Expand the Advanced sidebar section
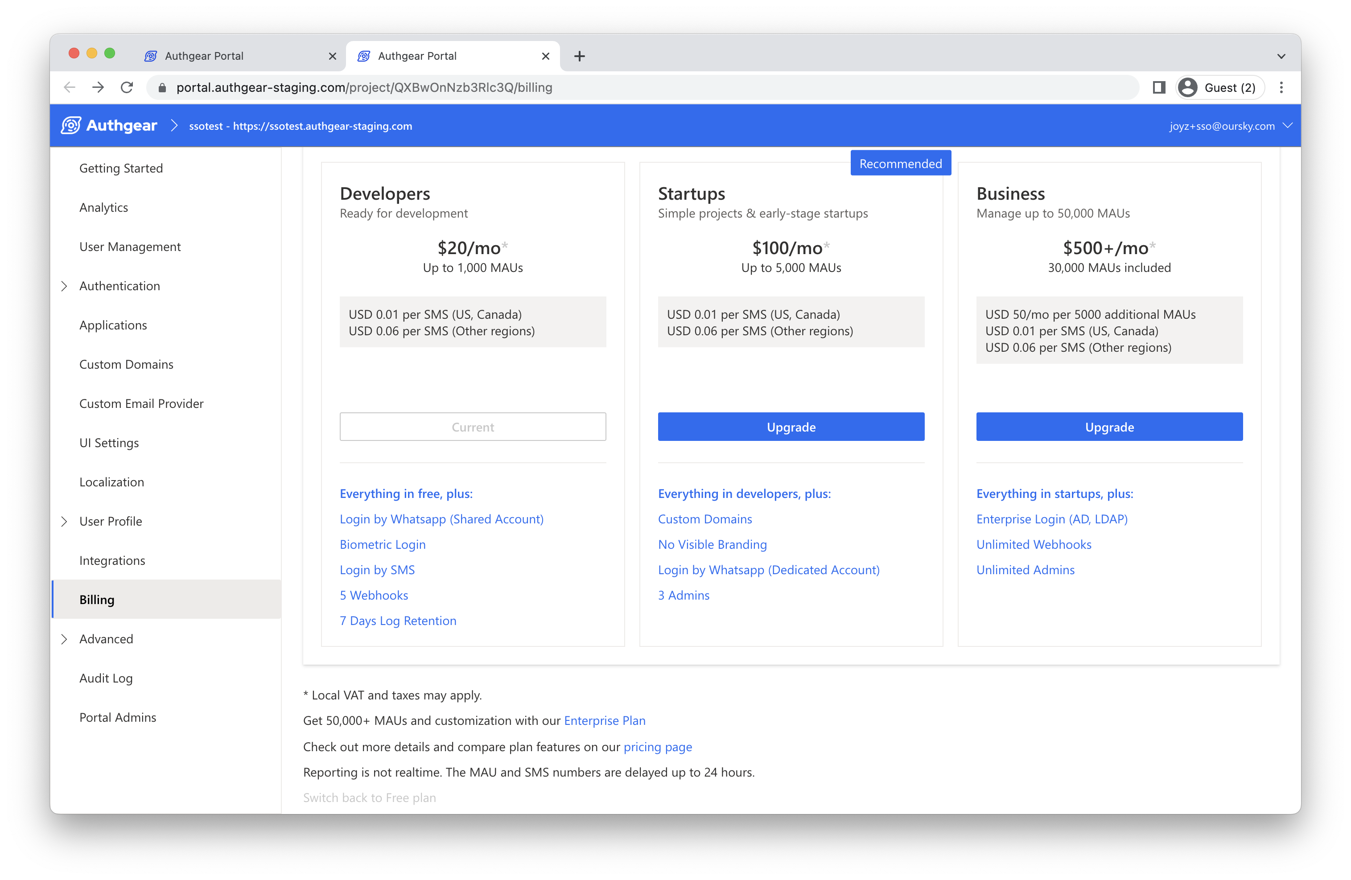 64,639
